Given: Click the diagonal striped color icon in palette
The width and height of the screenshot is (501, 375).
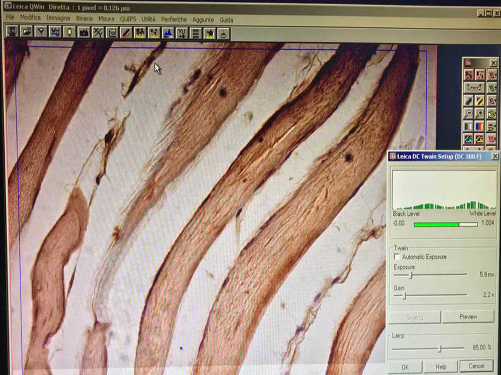Looking at the screenshot, I should point(480,101).
